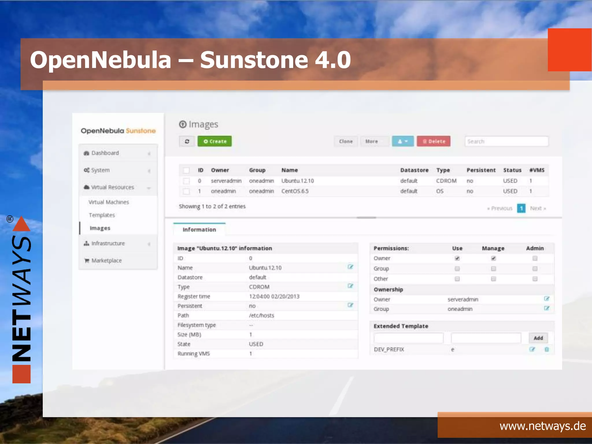Viewport: 592px width, 444px height.
Task: Check the CentOS.6.5 row checkbox
Action: 186,191
